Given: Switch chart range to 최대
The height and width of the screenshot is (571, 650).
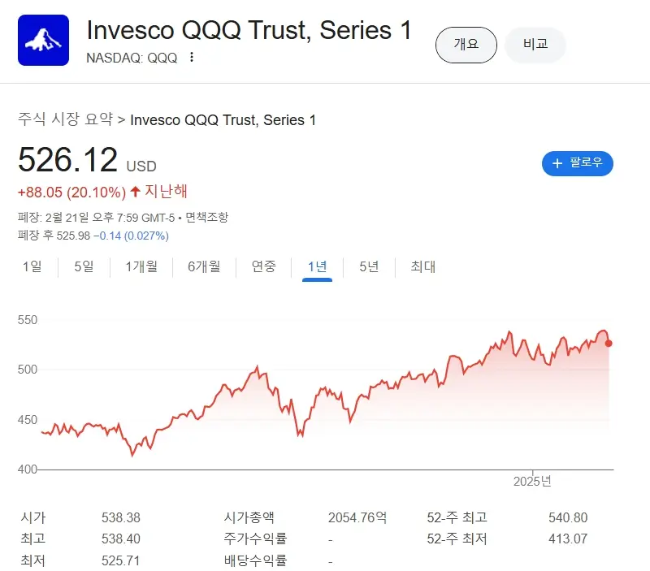Looking at the screenshot, I should click(423, 266).
